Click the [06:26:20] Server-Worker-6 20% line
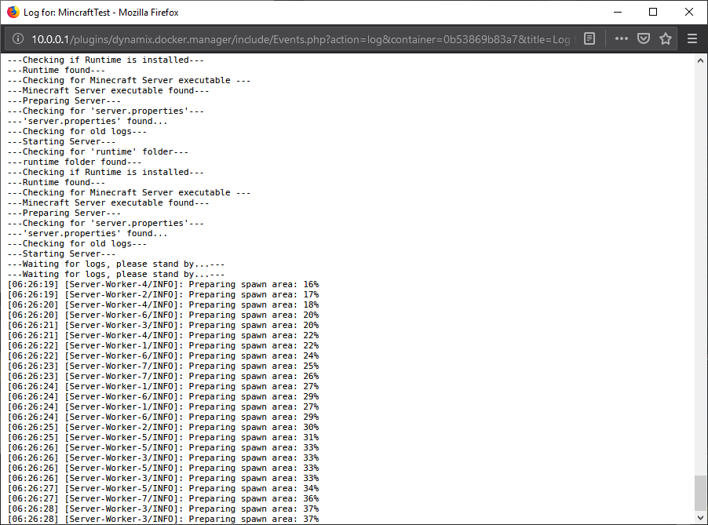The height and width of the screenshot is (525, 708). [x=163, y=315]
